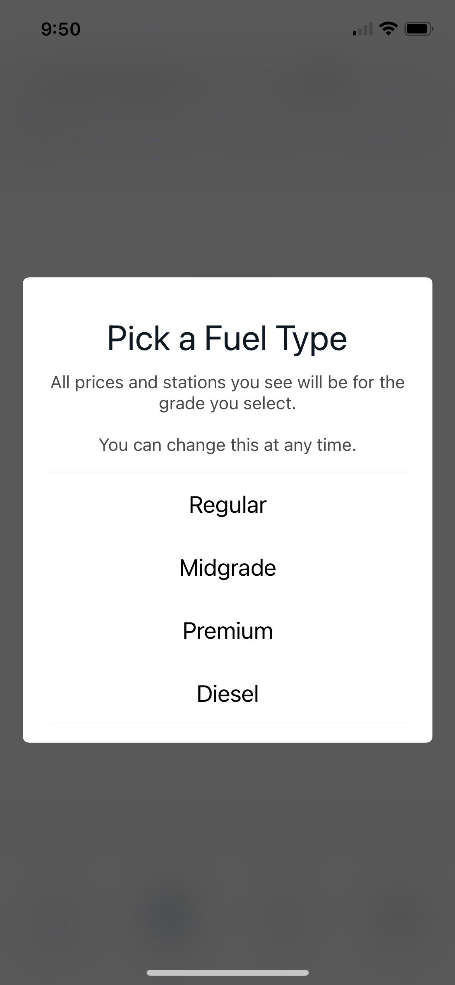
Task: Click "You can change this at any time" note
Action: coord(227,445)
